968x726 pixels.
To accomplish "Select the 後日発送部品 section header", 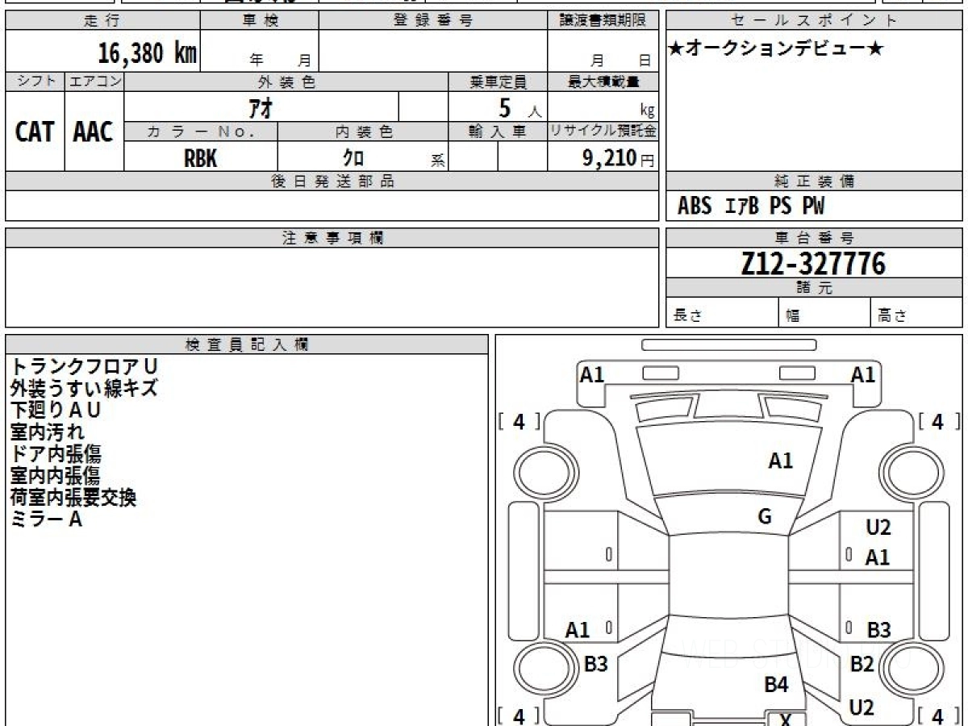I will 332,181.
